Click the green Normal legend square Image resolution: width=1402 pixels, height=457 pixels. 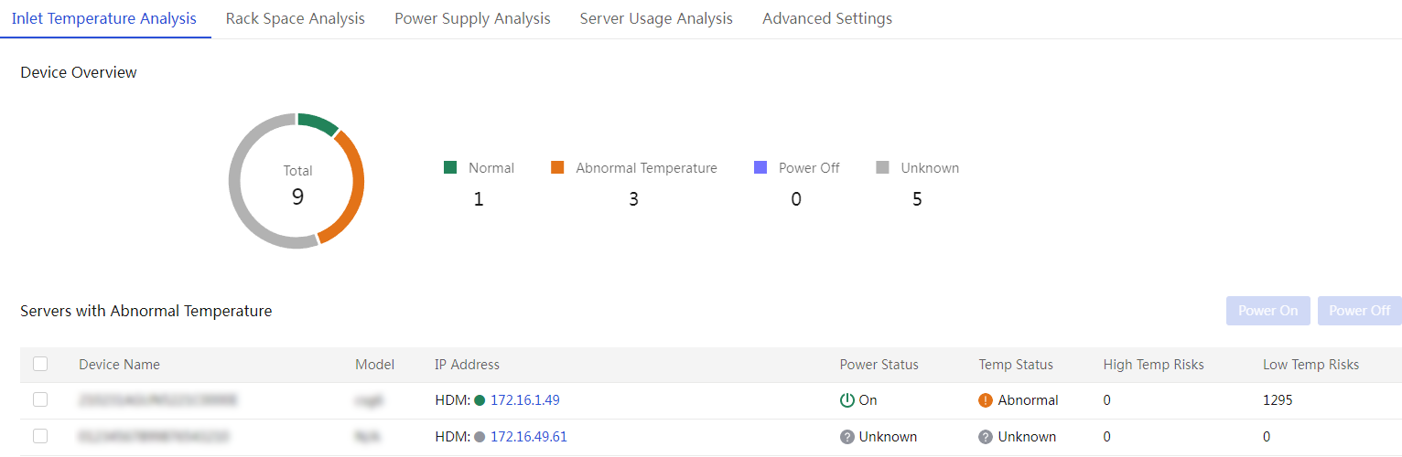click(450, 167)
